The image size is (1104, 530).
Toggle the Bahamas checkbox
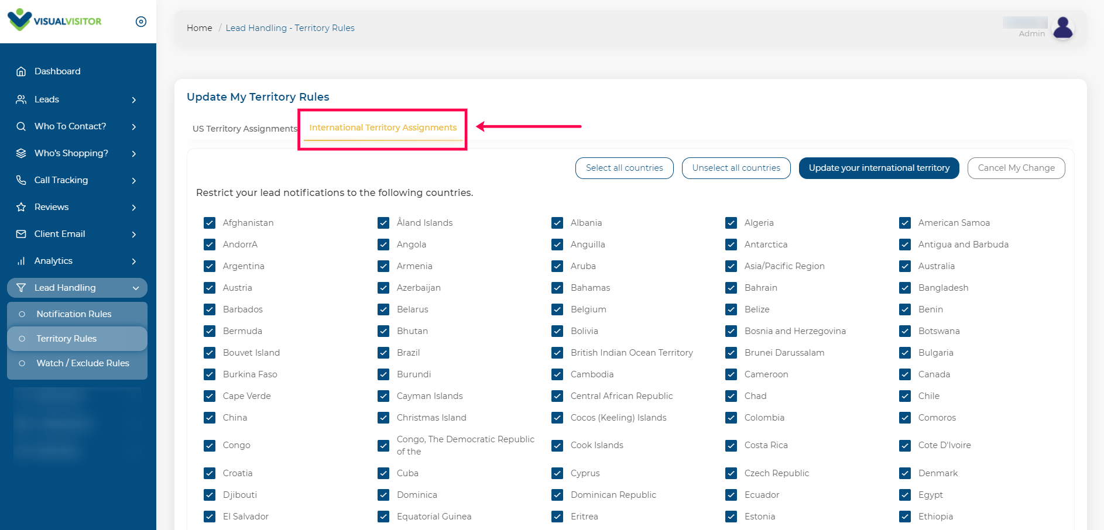[x=557, y=288]
